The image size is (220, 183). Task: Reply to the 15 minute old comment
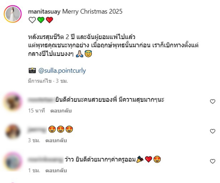(61, 111)
